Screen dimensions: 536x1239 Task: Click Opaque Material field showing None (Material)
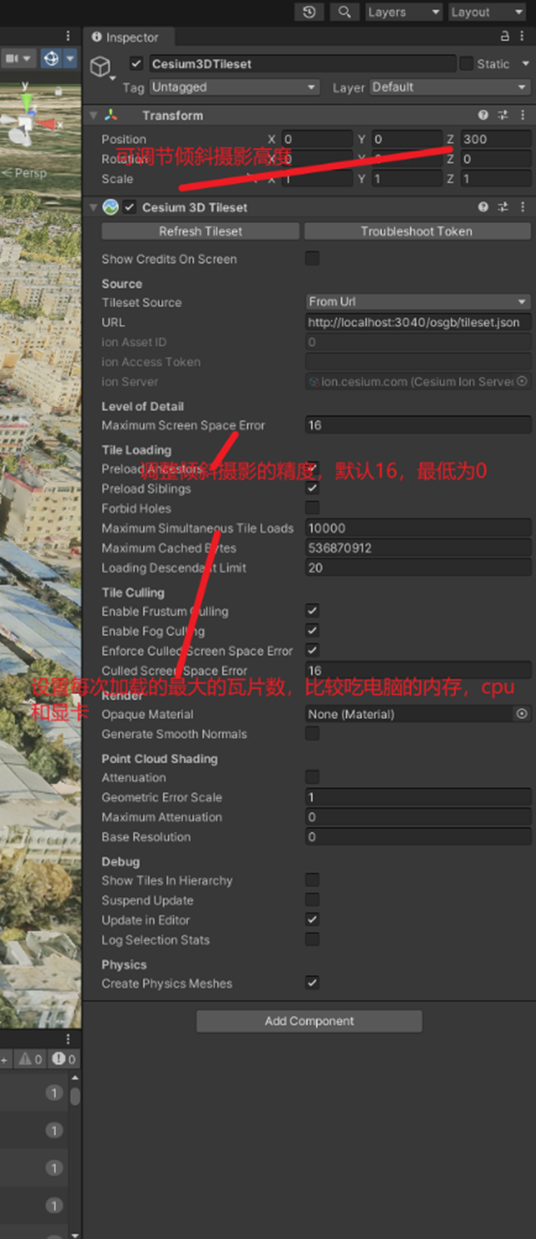pyautogui.click(x=410, y=714)
